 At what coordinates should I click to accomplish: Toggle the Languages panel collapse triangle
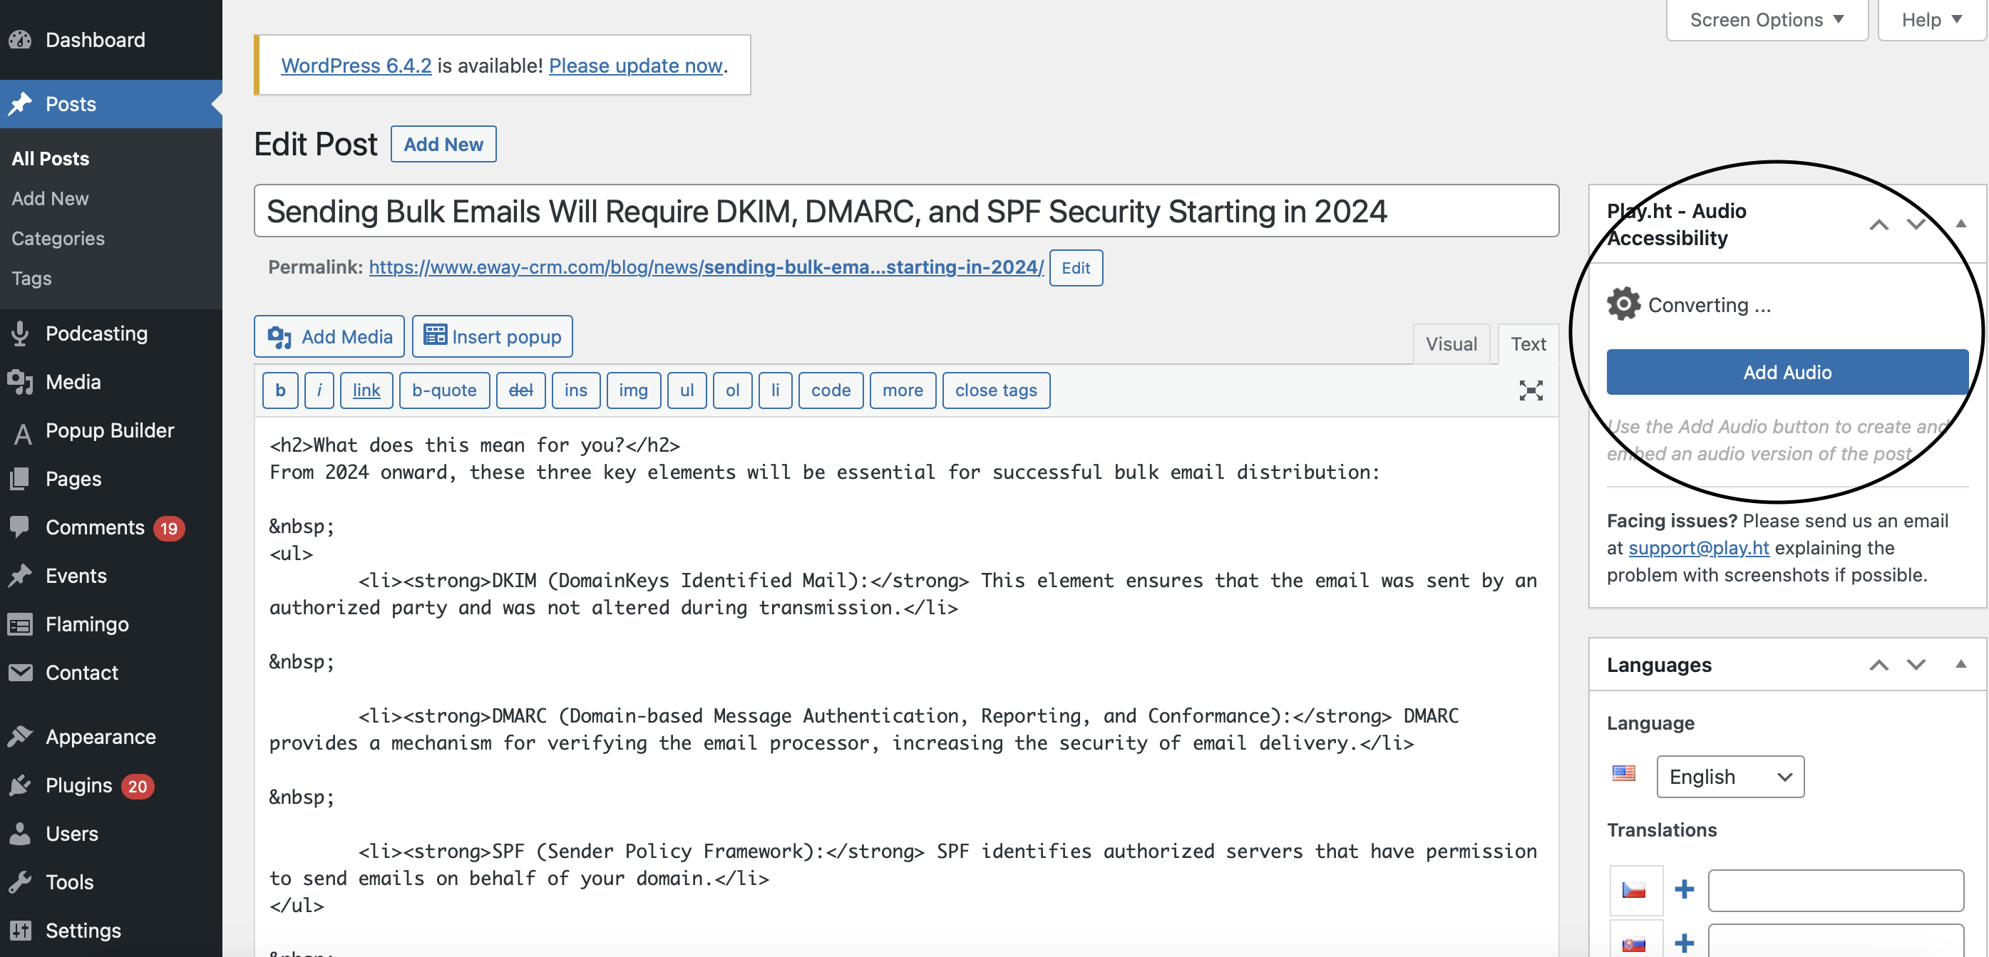(x=1960, y=665)
